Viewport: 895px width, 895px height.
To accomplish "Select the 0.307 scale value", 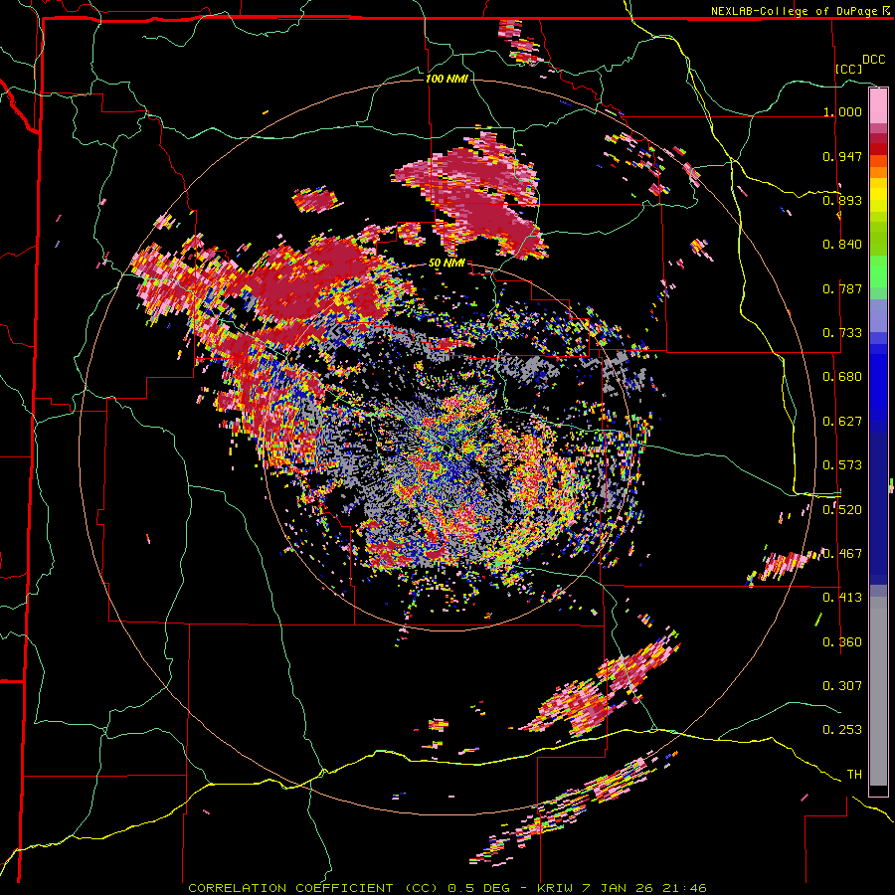I will [x=842, y=685].
